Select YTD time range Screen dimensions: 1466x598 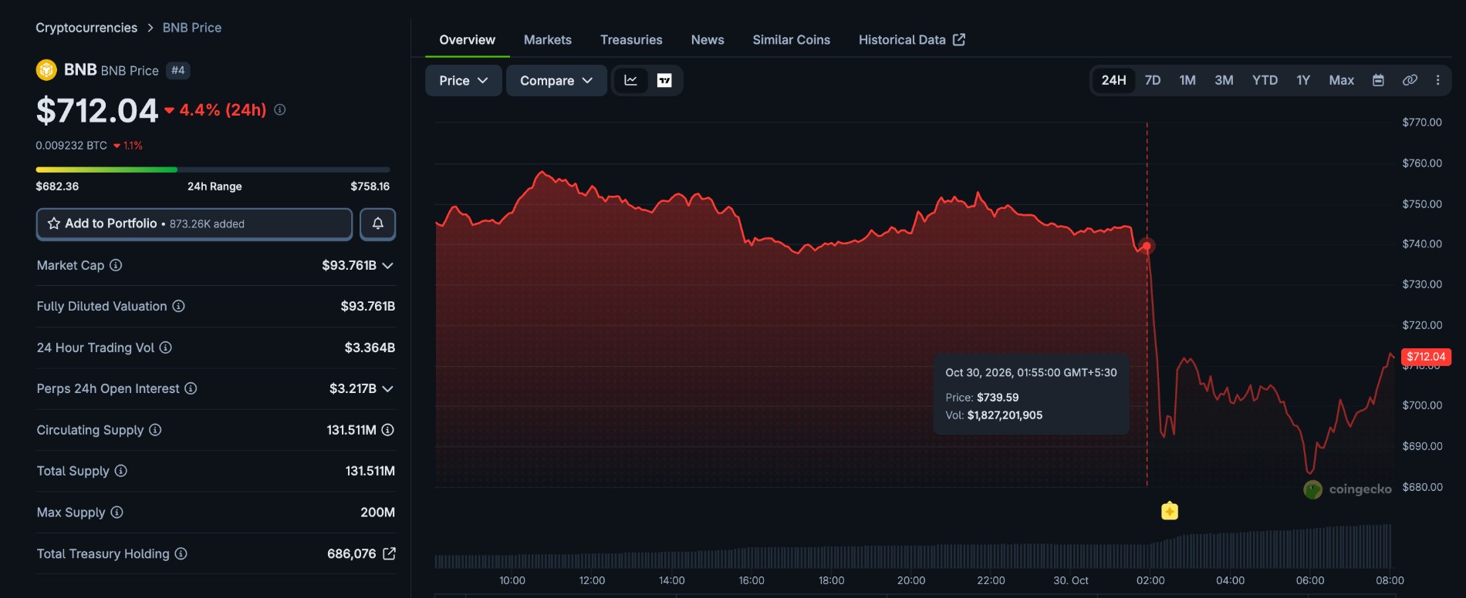pos(1265,80)
